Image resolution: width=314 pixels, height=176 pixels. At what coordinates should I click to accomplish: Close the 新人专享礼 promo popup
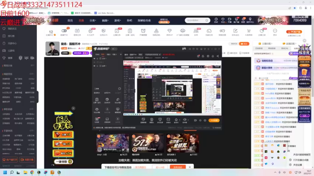[73, 108]
